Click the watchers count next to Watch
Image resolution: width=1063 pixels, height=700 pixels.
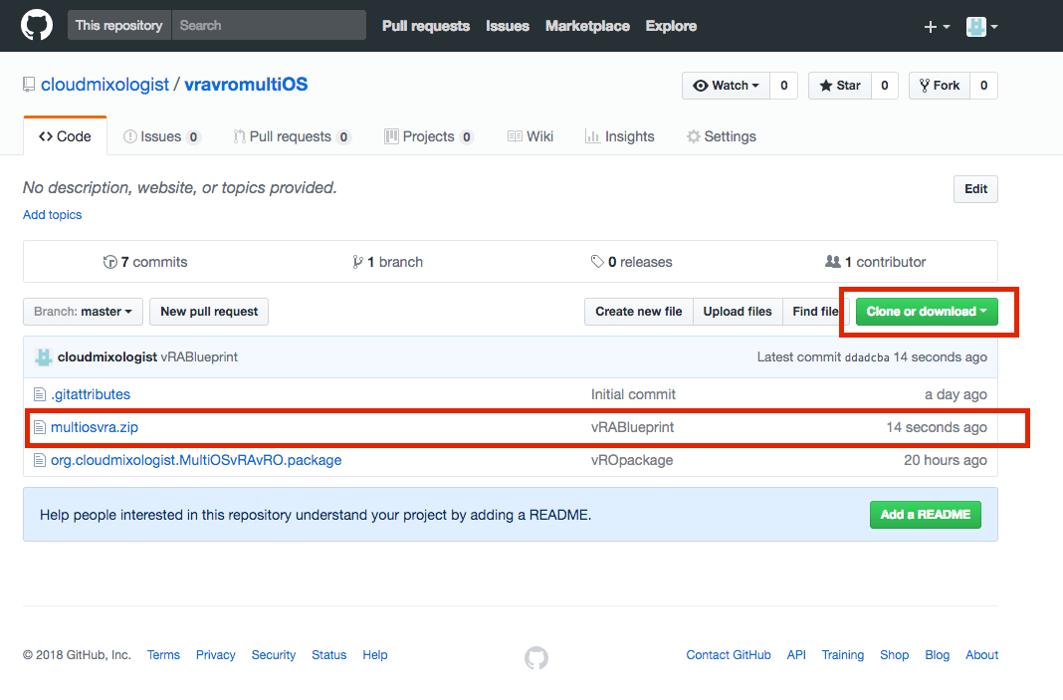783,86
